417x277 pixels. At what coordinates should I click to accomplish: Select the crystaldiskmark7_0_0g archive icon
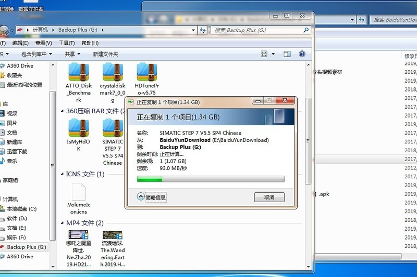(x=113, y=72)
